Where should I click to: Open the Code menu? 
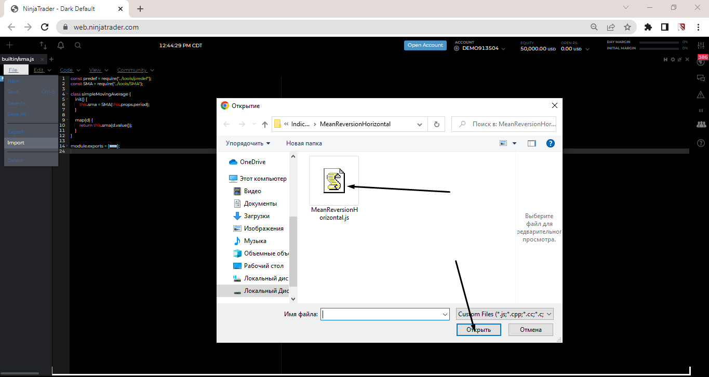(x=70, y=70)
